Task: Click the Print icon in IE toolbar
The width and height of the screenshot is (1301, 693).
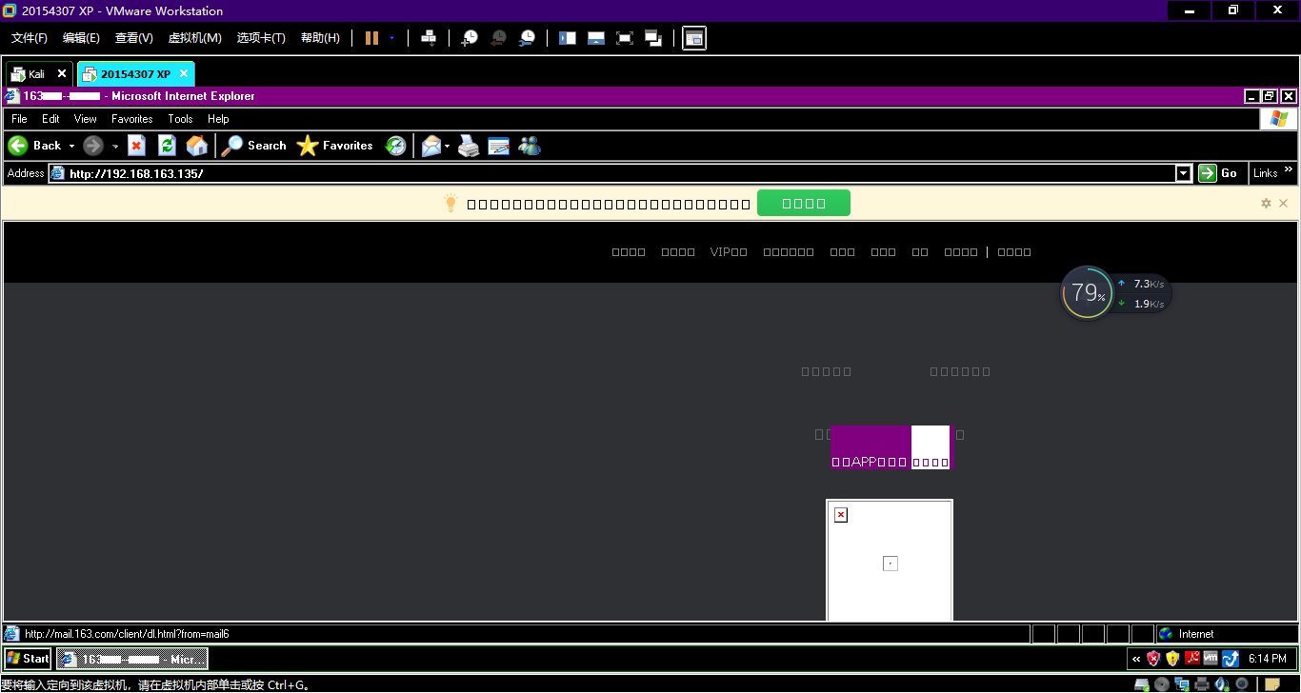Action: coord(469,146)
